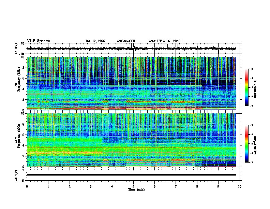Click the "10" at the time axis end

point(240,186)
